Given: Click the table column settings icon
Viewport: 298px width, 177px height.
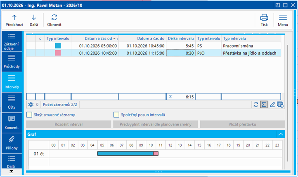Looking at the screenshot, I should (x=280, y=105).
